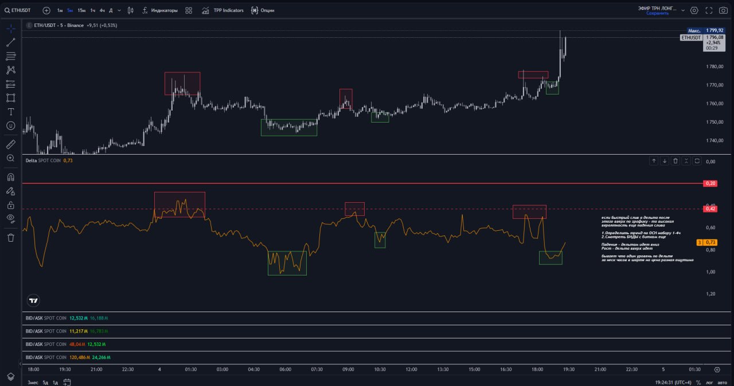This screenshot has width=734, height=386.
Task: Select the ruler measure tool
Action: coord(10,144)
